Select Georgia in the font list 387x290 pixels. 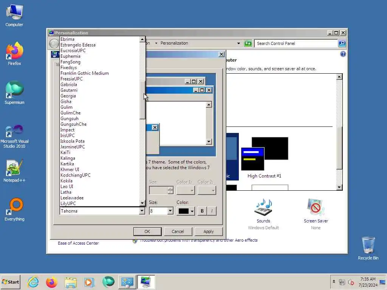point(100,96)
